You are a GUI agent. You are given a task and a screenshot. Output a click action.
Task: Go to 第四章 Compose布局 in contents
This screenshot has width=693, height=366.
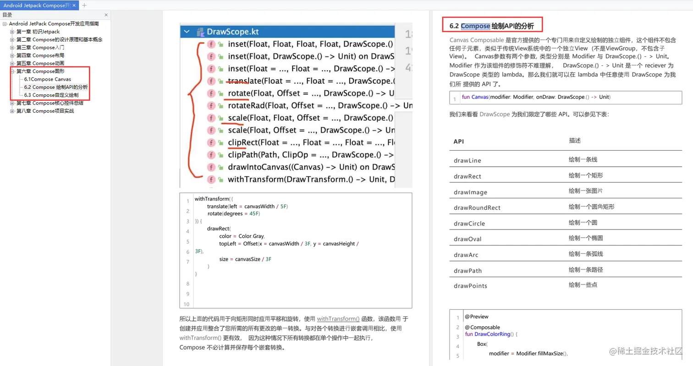40,55
